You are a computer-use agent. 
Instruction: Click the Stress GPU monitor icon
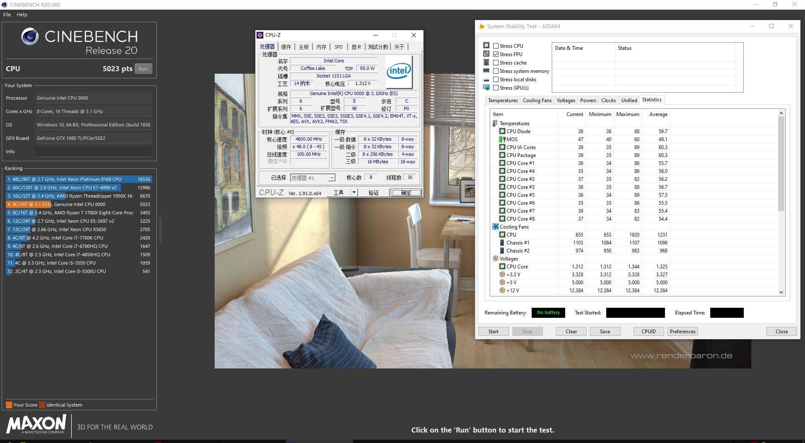click(486, 88)
